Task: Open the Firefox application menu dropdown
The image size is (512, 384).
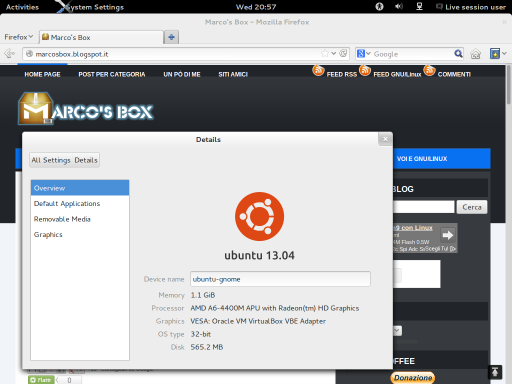Action: click(18, 37)
